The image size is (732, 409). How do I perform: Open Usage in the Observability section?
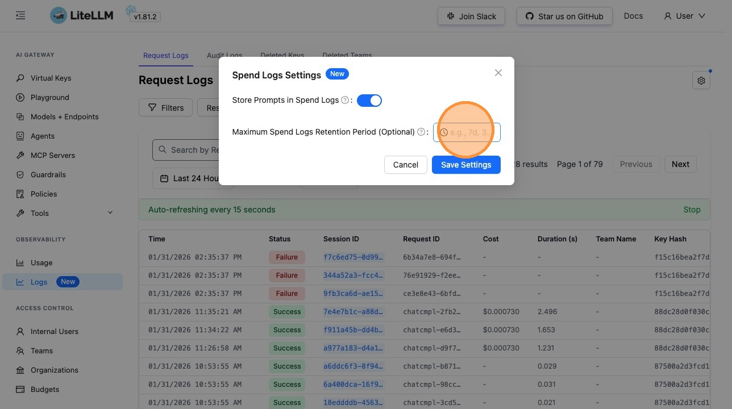(41, 263)
